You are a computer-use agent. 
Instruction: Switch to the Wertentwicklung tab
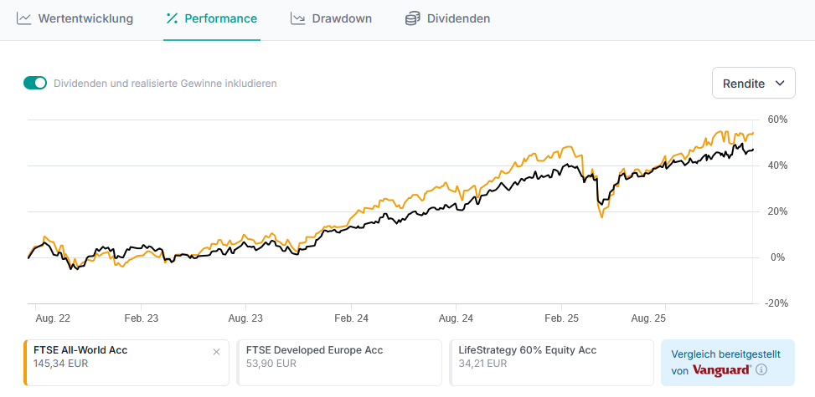[85, 18]
